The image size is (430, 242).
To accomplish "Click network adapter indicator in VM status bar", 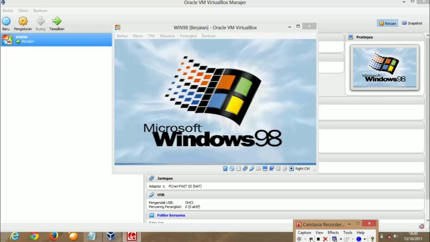I will click(x=245, y=168).
